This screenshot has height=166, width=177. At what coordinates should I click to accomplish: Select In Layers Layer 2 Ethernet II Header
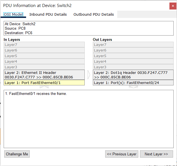pyautogui.click(x=44, y=75)
